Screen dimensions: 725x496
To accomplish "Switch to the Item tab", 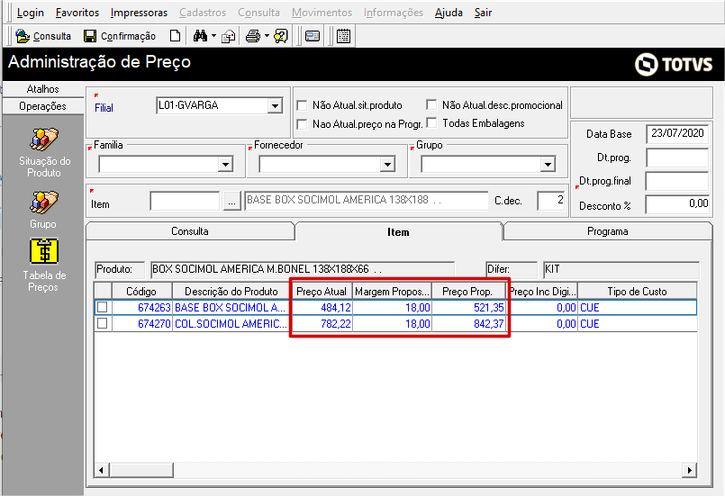I will pyautogui.click(x=399, y=231).
